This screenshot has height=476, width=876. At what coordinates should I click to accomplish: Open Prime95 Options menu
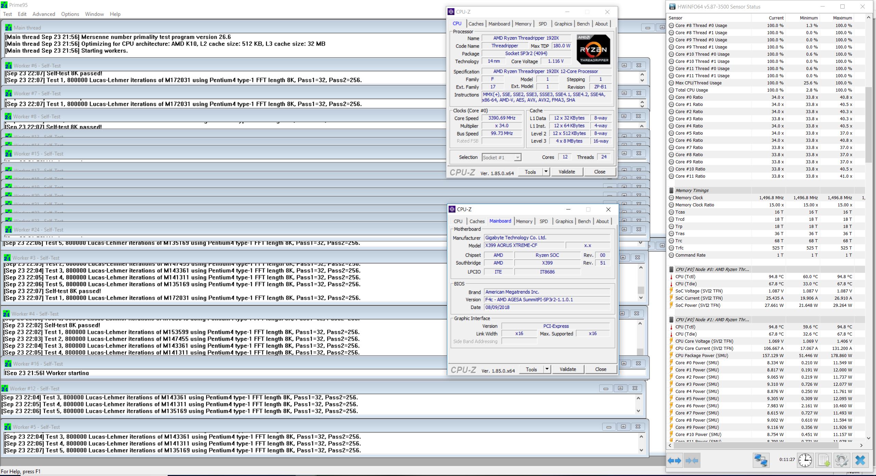(x=70, y=14)
